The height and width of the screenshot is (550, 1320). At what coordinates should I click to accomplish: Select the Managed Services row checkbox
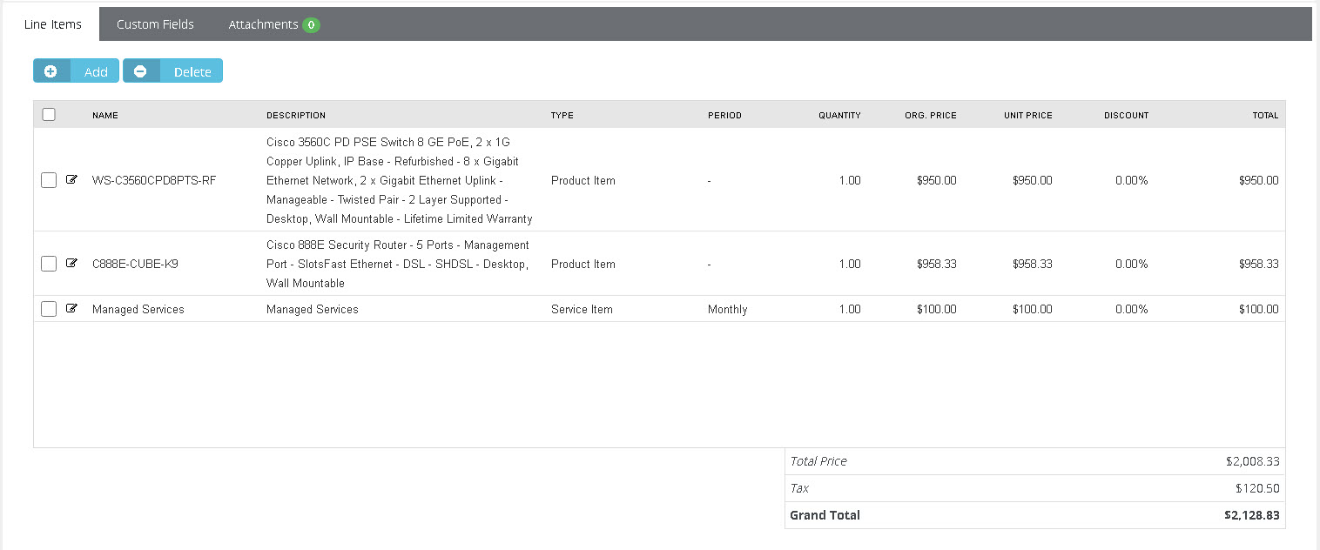point(49,309)
